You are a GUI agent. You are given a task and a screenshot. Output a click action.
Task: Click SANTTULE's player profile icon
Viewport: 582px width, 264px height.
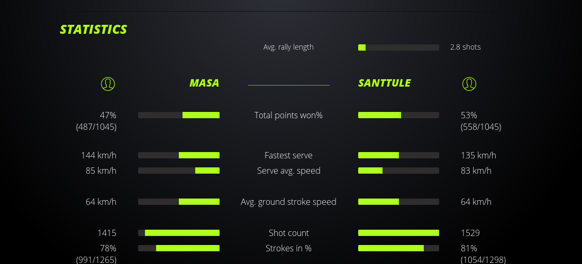[469, 83]
